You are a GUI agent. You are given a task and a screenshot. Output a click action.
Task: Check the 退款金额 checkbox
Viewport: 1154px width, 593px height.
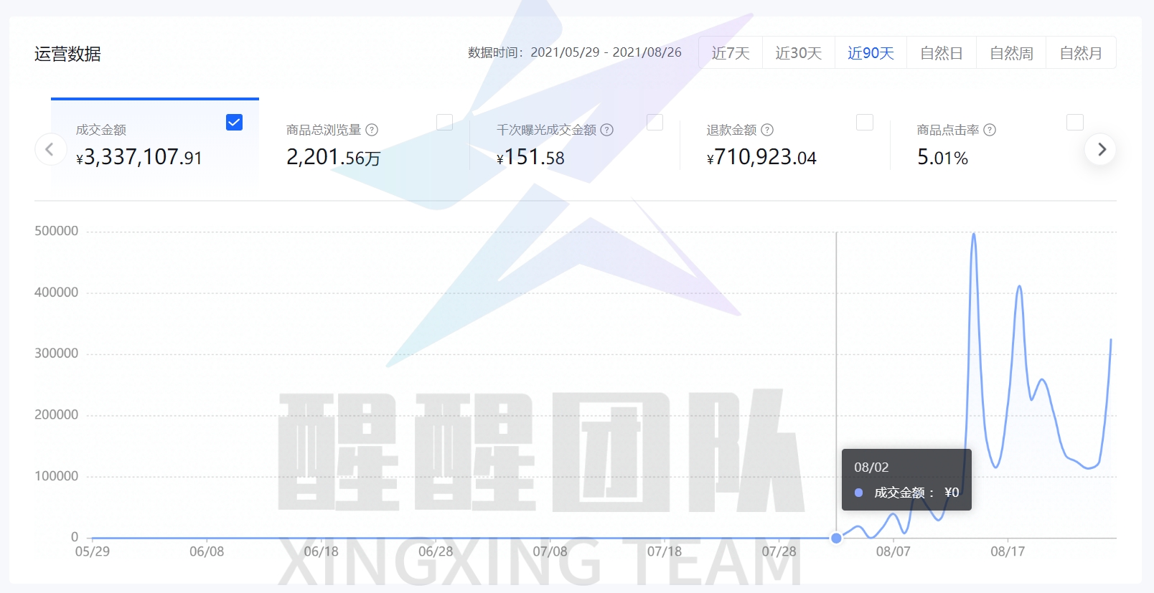pyautogui.click(x=865, y=122)
